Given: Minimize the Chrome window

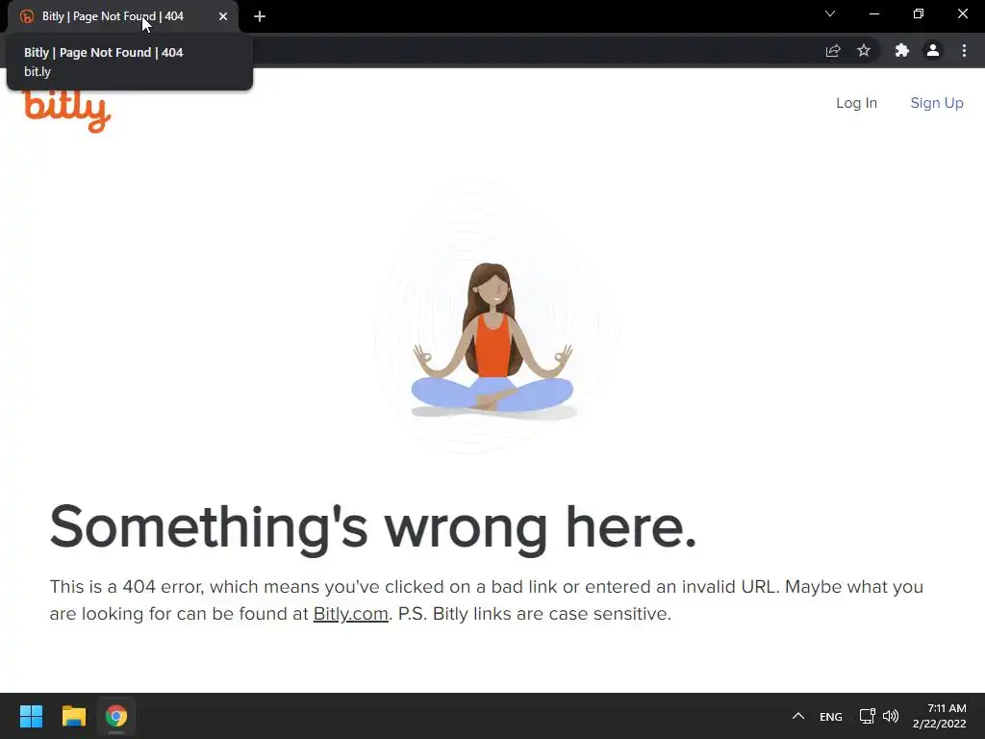Looking at the screenshot, I should [873, 13].
